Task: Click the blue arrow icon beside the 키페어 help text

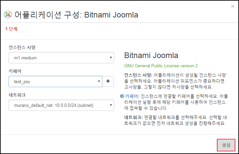Action: [122, 96]
